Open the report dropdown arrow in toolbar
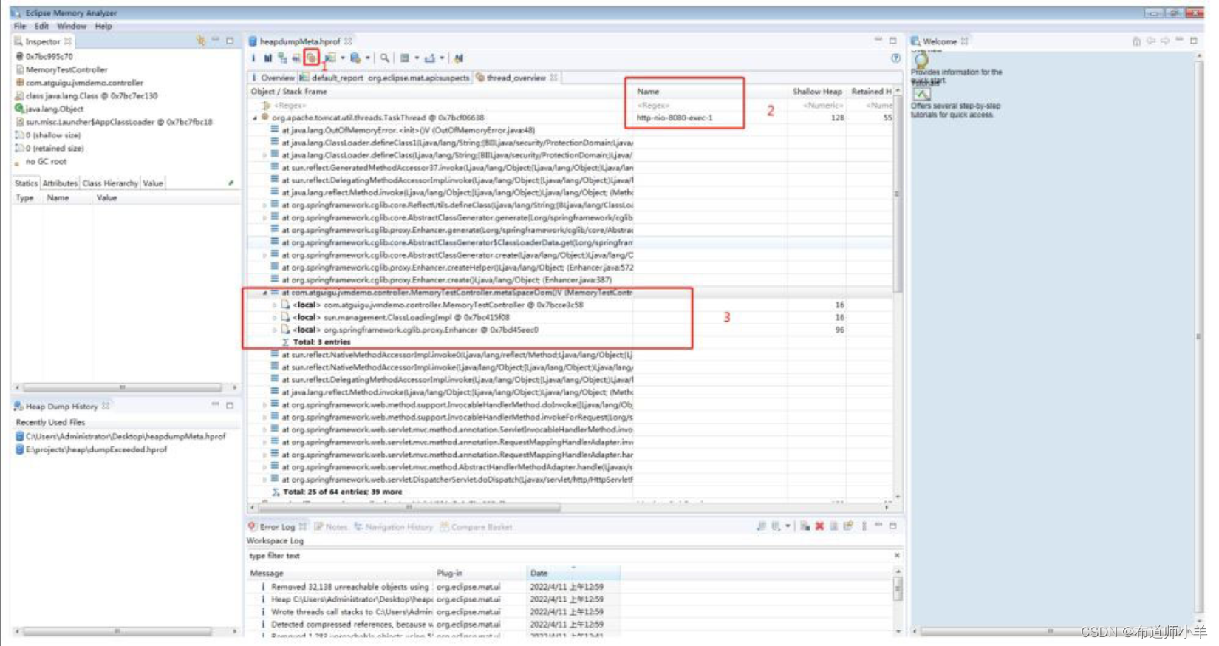Screen dimensions: 1219x646 click(343, 58)
